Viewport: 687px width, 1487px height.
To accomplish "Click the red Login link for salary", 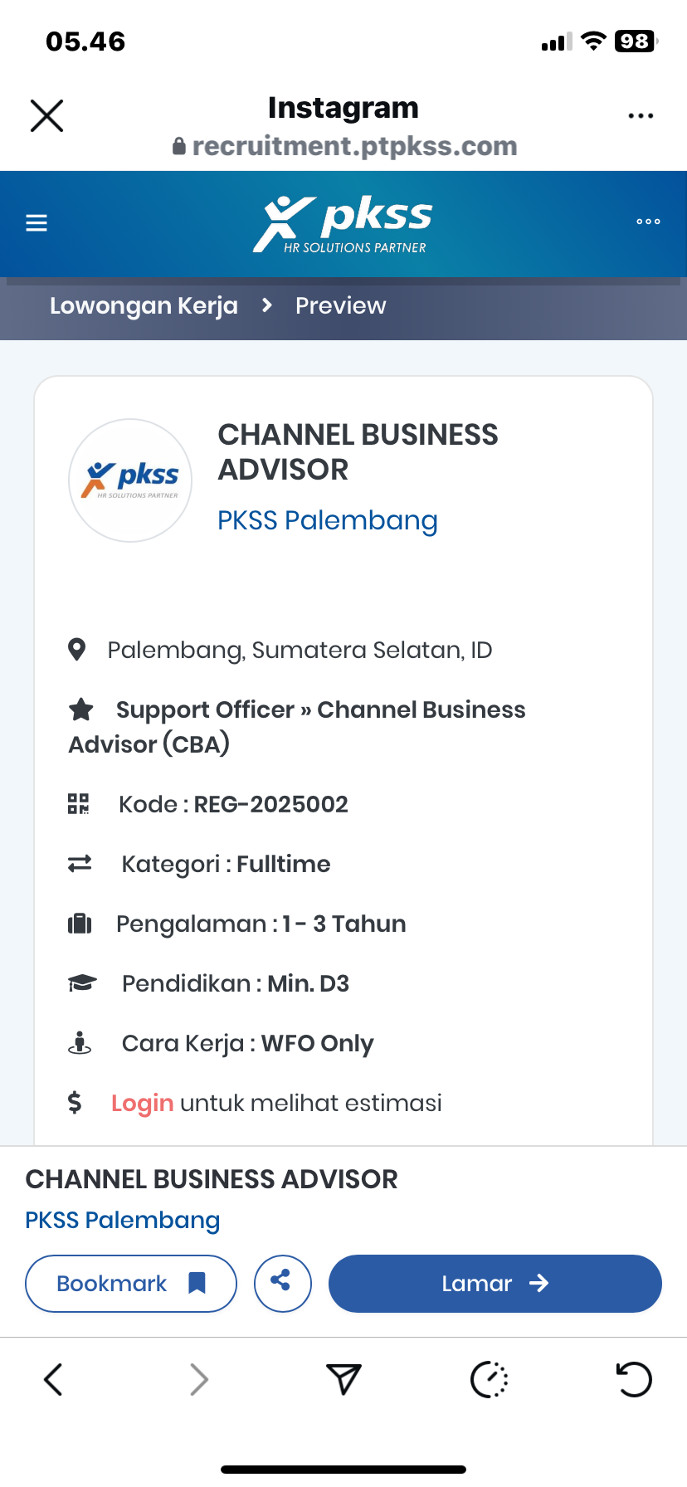I will 142,1103.
